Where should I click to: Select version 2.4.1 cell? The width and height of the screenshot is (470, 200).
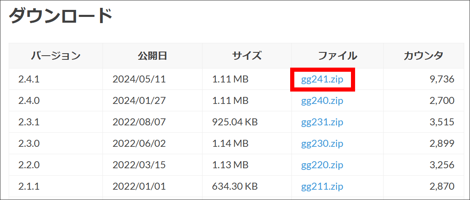[29, 79]
